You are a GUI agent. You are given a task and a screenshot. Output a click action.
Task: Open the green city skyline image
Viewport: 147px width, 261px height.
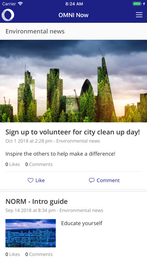point(73,81)
